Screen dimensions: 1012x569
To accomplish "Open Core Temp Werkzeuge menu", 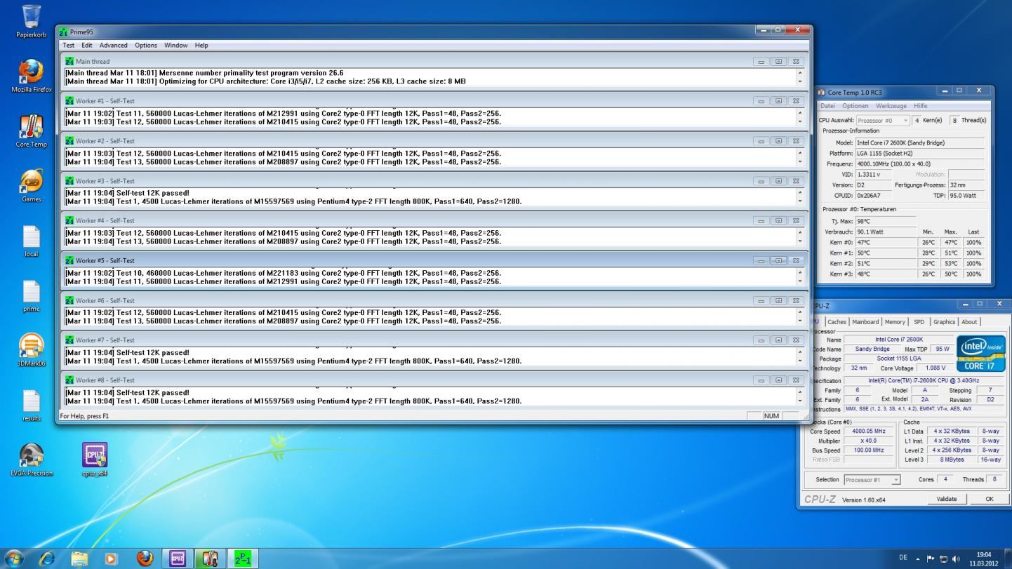I will [x=891, y=106].
